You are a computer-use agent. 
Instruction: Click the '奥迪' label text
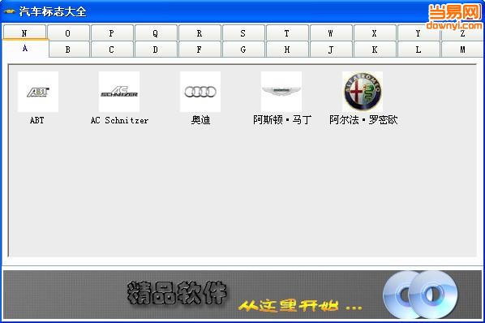[200, 120]
